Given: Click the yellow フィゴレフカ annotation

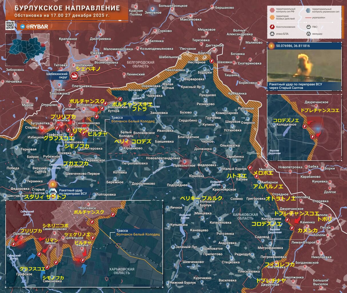Looking at the screenshot, I should click(280, 264).
